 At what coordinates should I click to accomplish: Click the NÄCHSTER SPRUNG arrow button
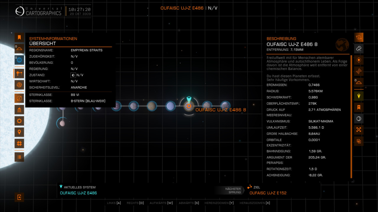point(230,191)
